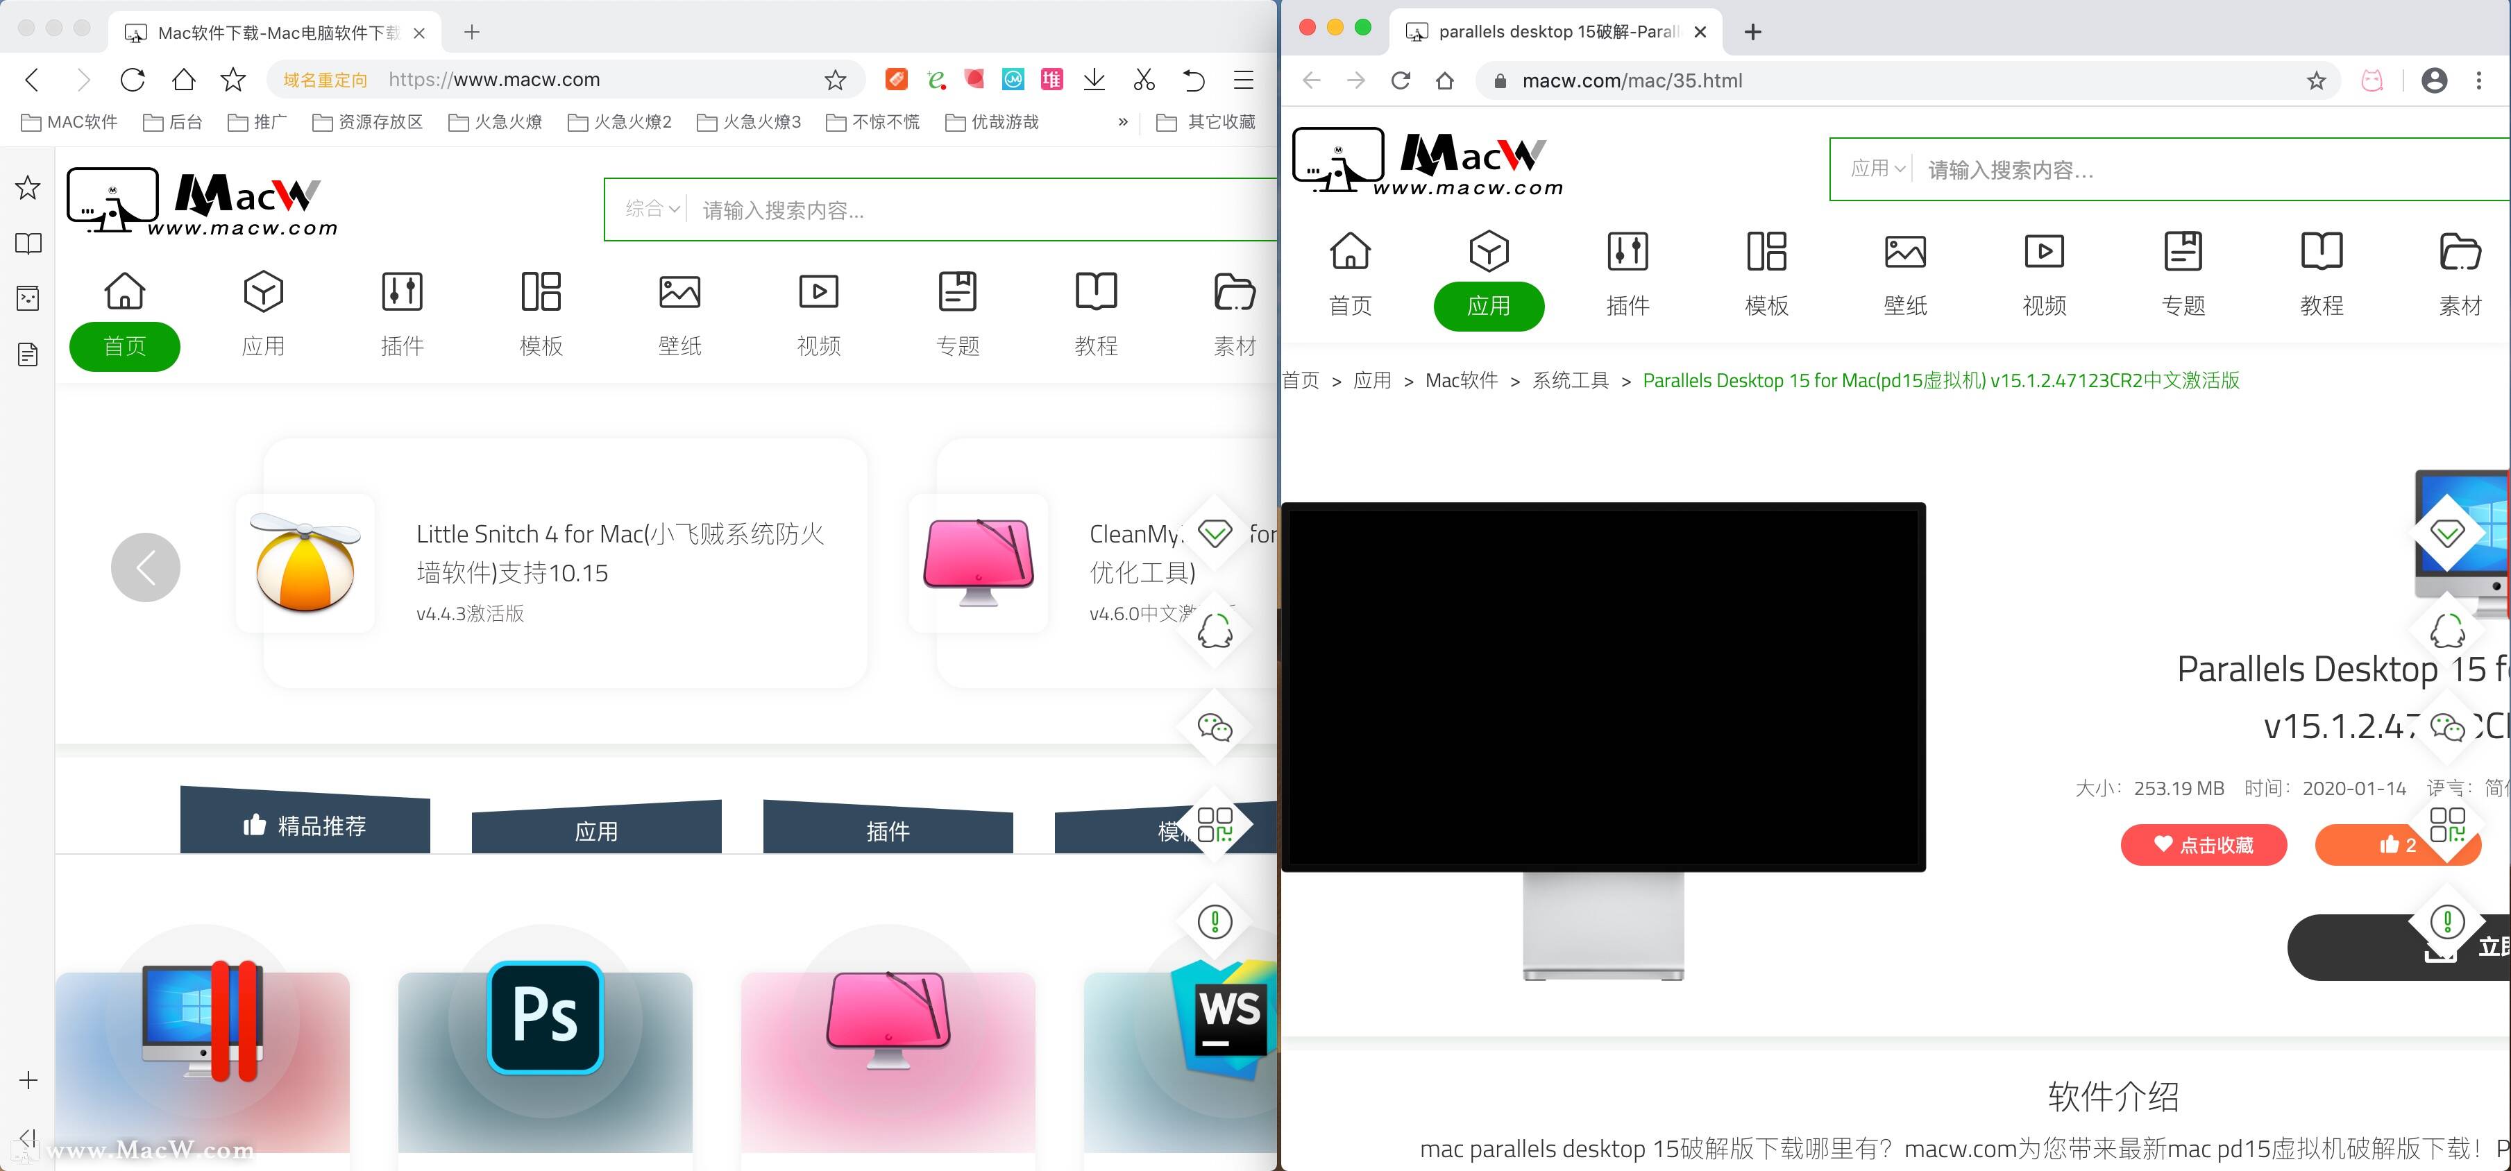Select the 精品推荐 tab
This screenshot has width=2511, height=1171.
tap(305, 825)
